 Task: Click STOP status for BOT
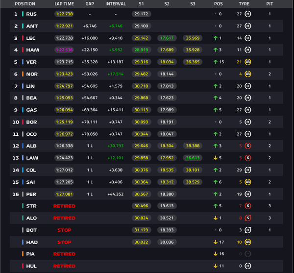pos(64,230)
